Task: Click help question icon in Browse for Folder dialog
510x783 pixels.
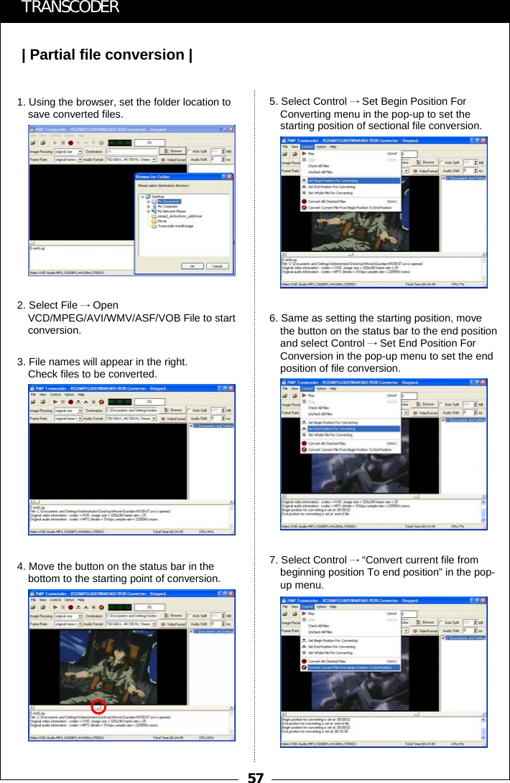Action: click(x=224, y=177)
